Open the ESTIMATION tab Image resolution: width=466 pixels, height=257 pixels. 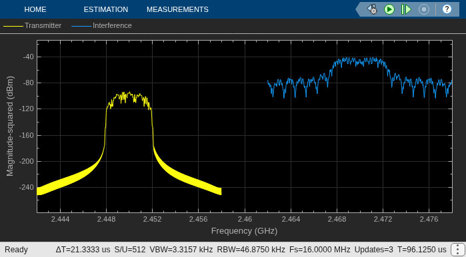click(x=106, y=9)
